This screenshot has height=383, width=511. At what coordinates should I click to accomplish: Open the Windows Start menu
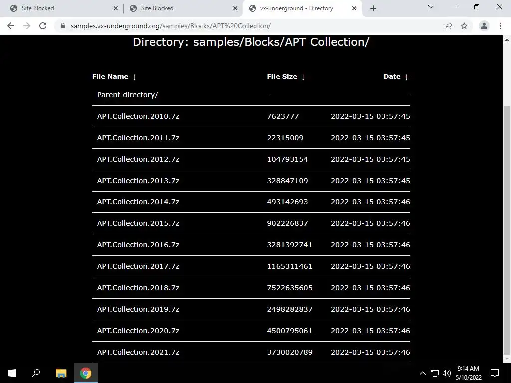pyautogui.click(x=12, y=373)
